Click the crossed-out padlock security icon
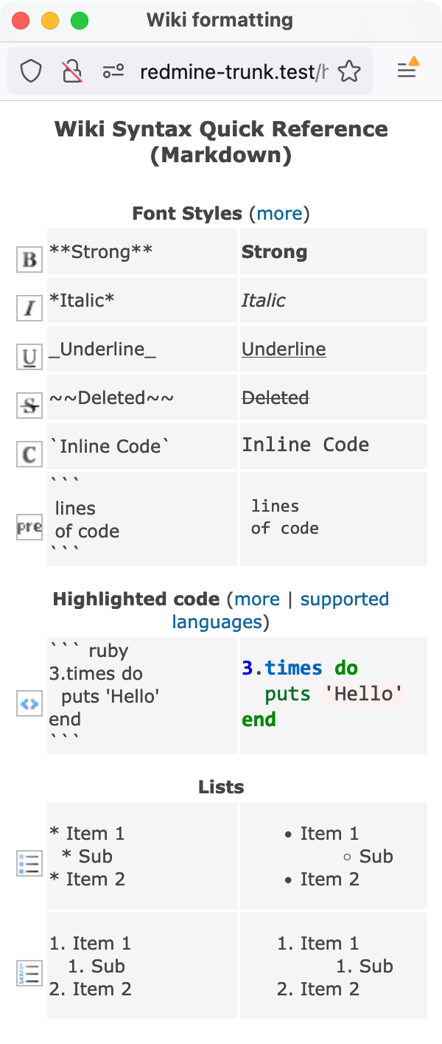 (72, 72)
